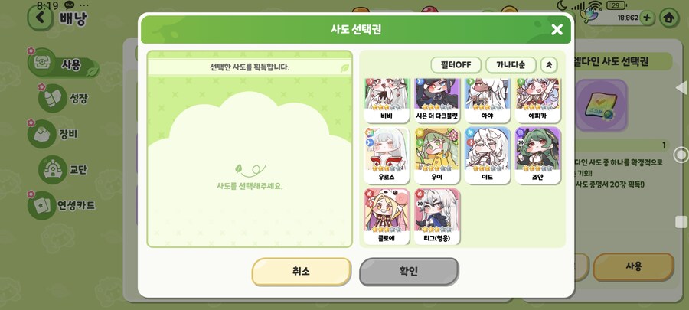689x310 pixels.
Task: Collapse list with double-chevron up button
Action: coord(548,65)
